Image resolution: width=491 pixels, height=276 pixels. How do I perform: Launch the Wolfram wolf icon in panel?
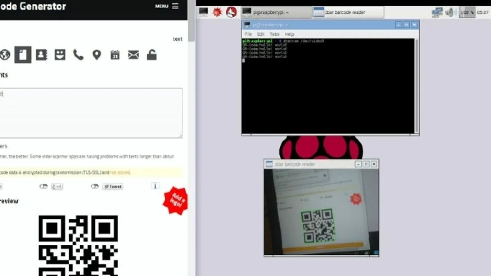click(231, 12)
